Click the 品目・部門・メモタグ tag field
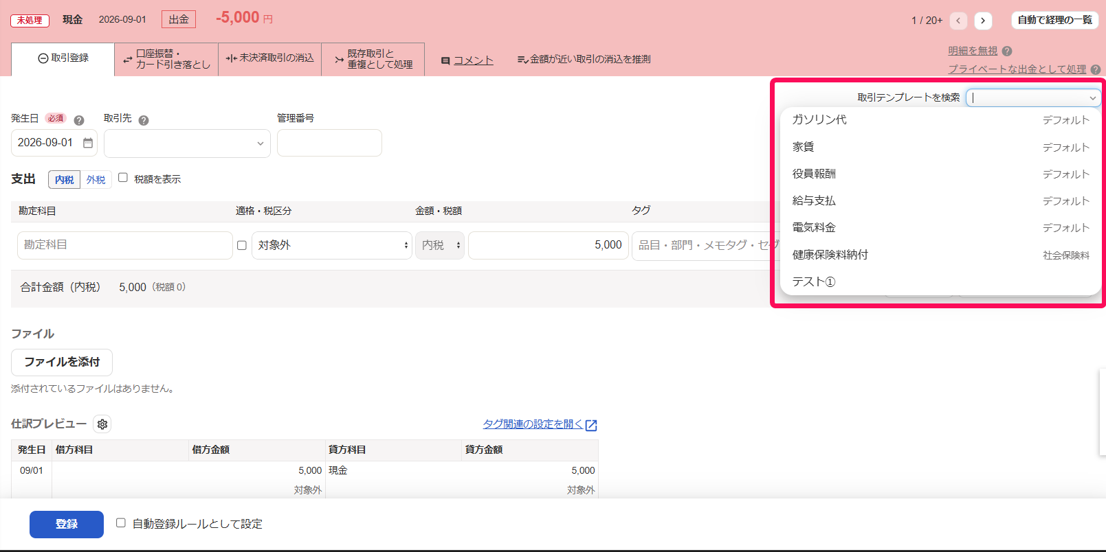 705,245
